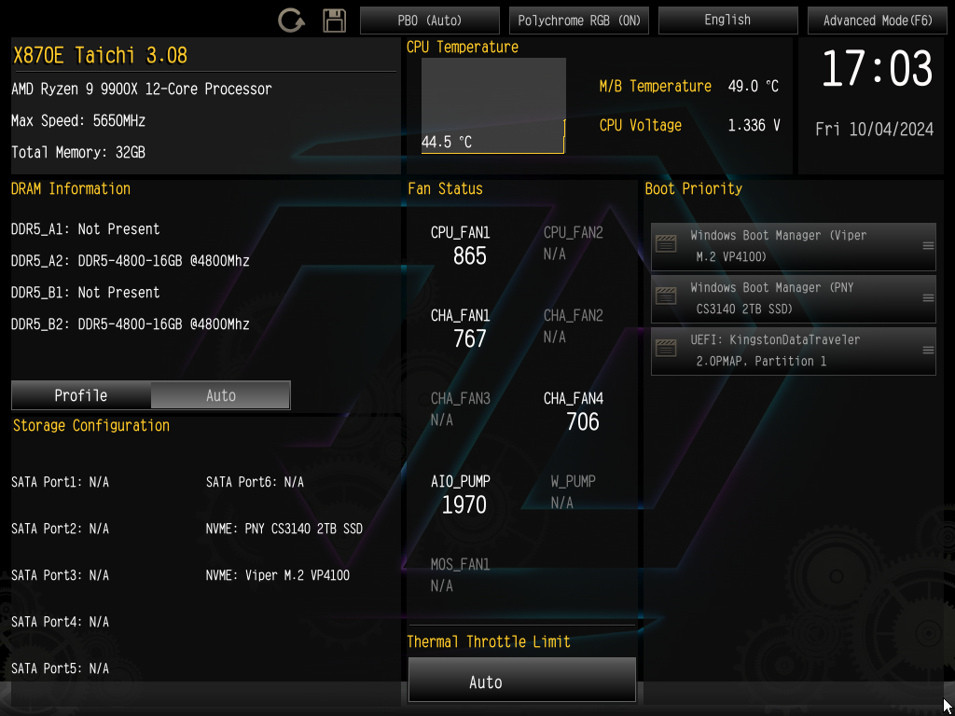
Task: Toggle Polychrome RGB (ON) setting
Action: click(579, 21)
